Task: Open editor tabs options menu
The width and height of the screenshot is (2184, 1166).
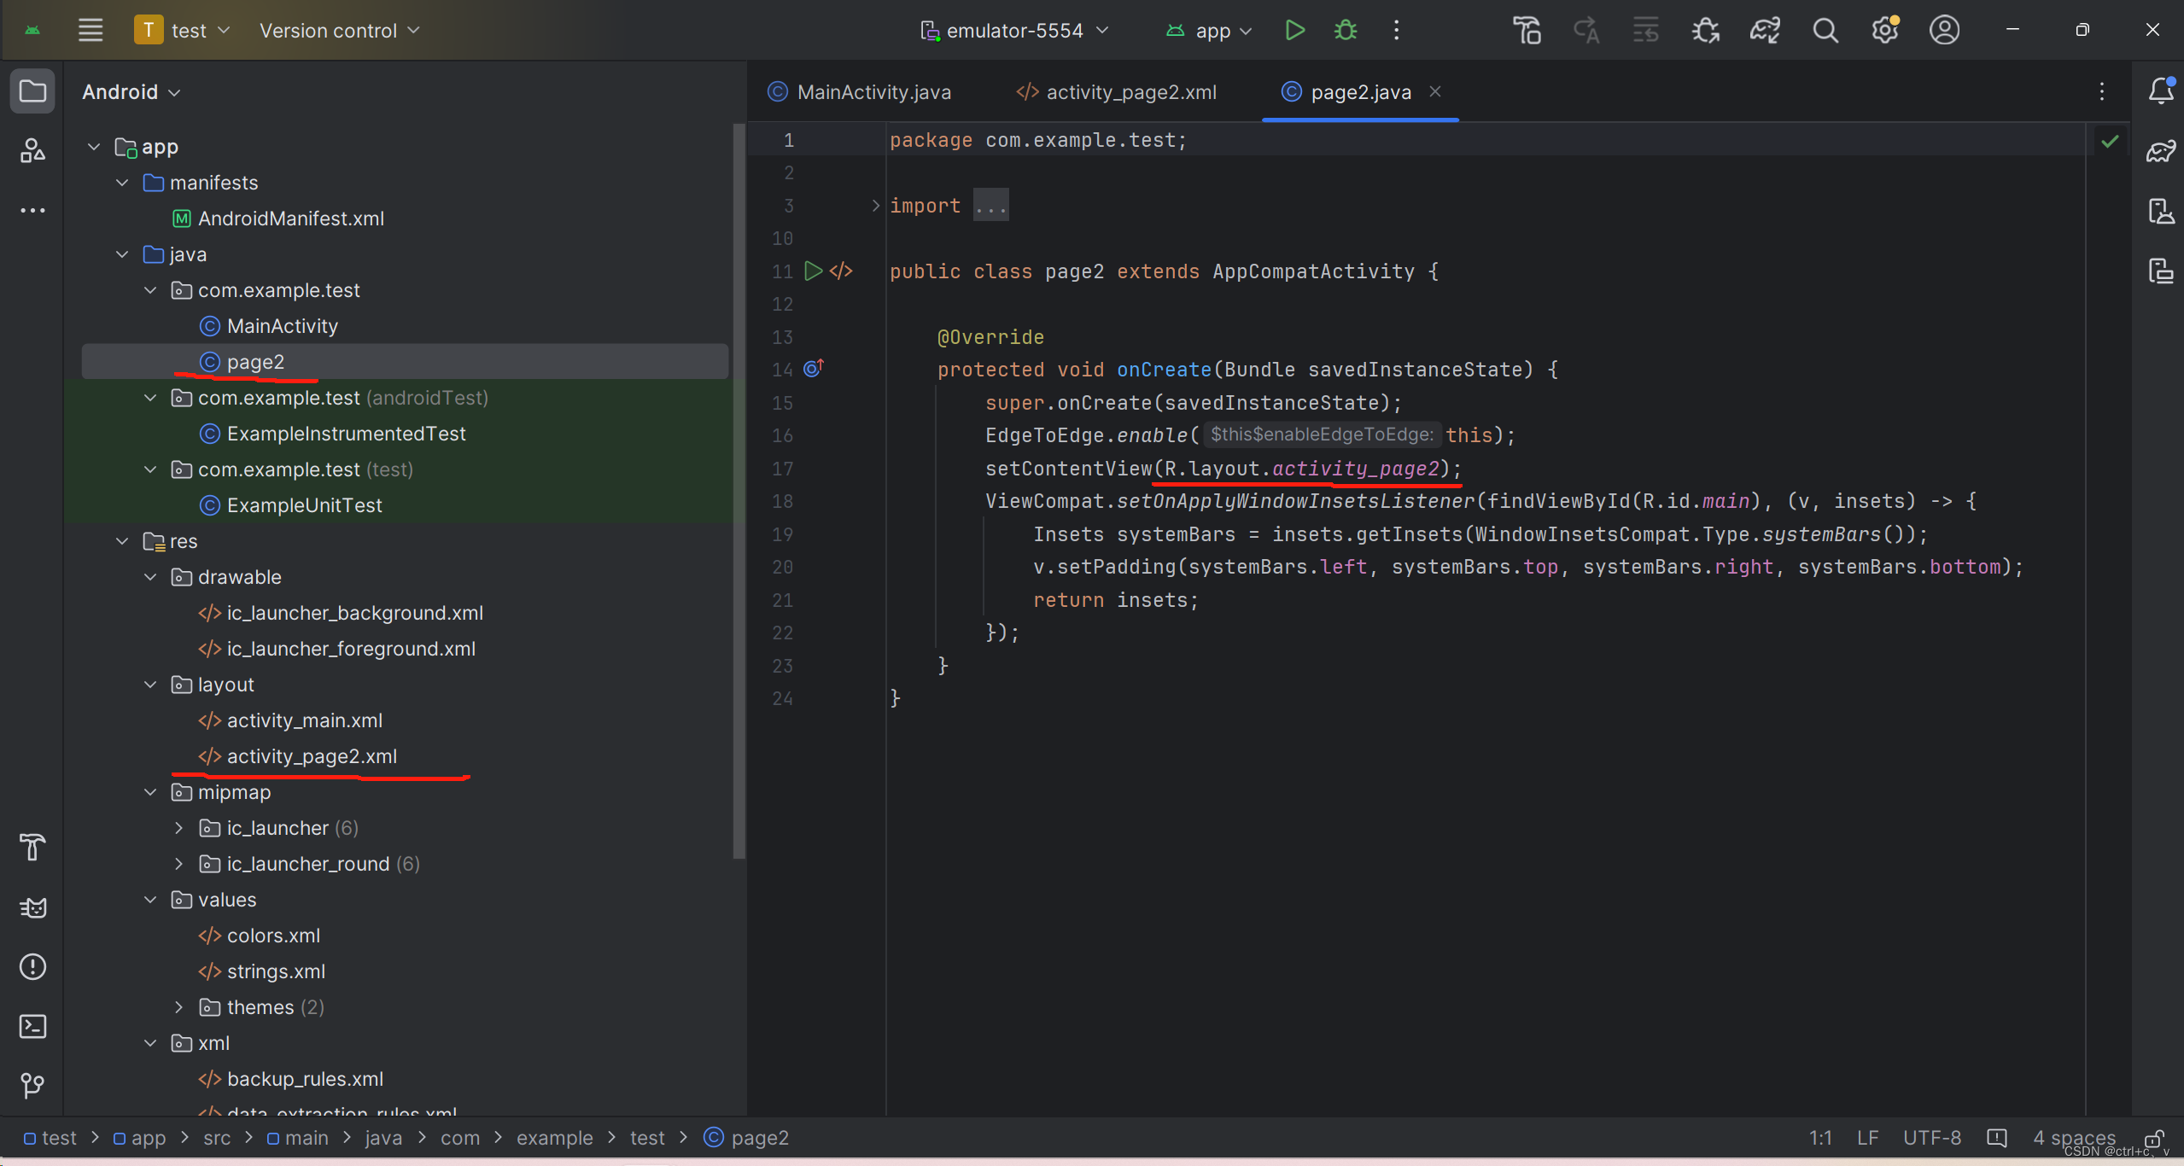Action: pos(2102,91)
